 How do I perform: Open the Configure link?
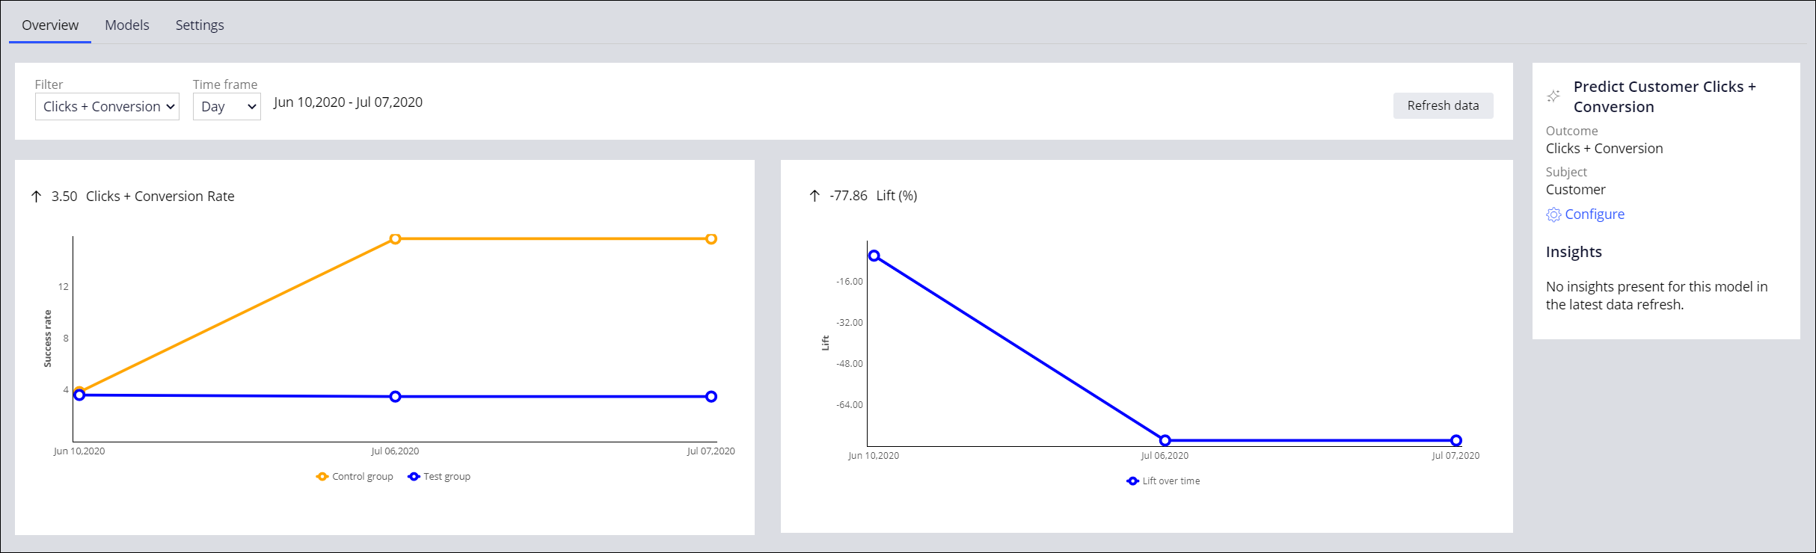click(x=1594, y=214)
